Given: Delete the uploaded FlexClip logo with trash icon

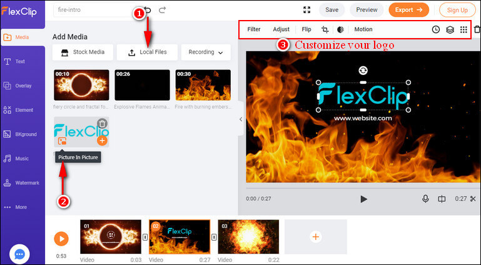Looking at the screenshot, I should coord(102,124).
